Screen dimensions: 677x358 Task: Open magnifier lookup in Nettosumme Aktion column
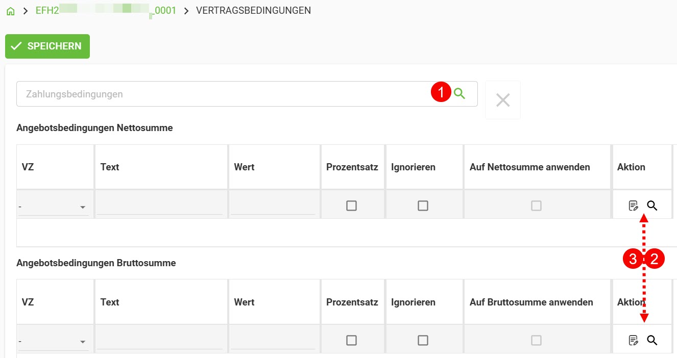click(x=652, y=206)
